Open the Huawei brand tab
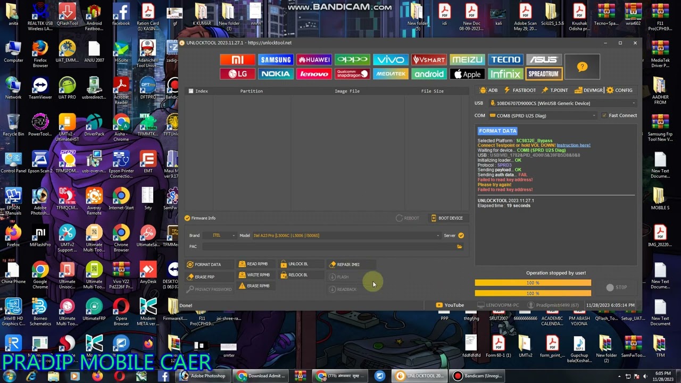The width and height of the screenshot is (681, 383). point(314,60)
